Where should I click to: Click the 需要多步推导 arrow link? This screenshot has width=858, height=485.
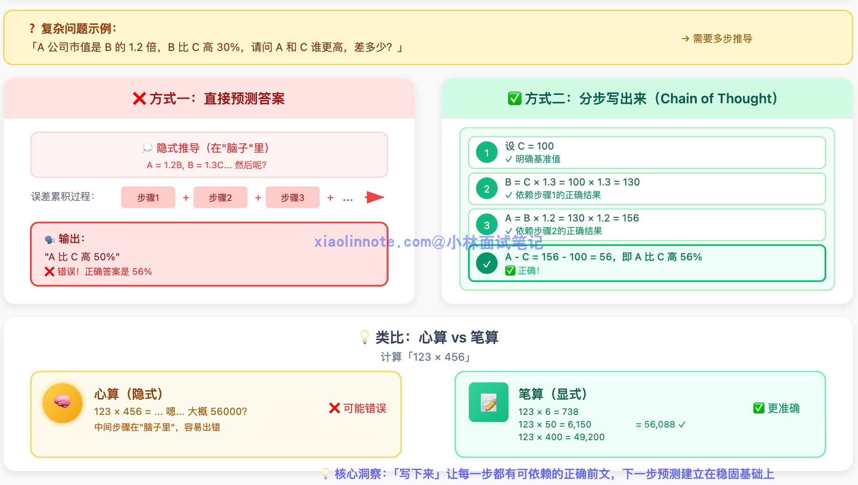click(717, 39)
